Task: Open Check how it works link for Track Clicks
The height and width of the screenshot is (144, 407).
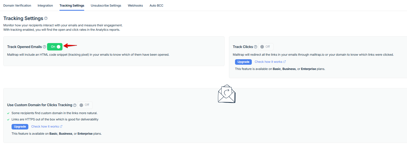Action: pos(268,62)
